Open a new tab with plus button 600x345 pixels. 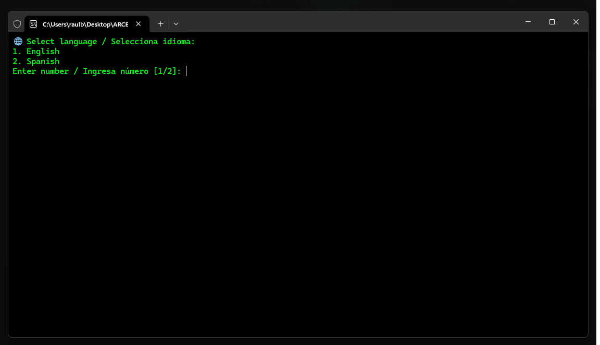click(161, 24)
